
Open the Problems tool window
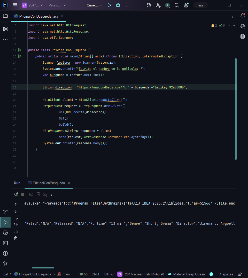pyautogui.click(x=5, y=253)
